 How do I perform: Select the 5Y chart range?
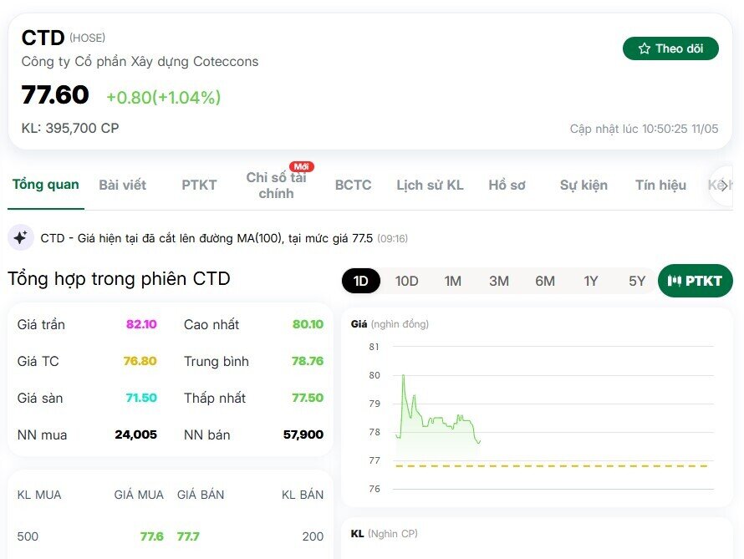pyautogui.click(x=637, y=281)
